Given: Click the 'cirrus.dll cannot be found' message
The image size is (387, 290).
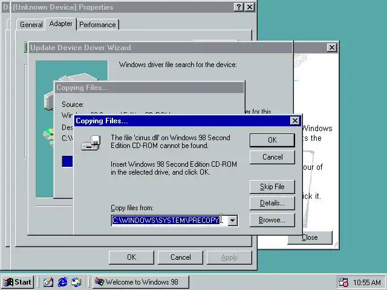Looking at the screenshot, I should click(171, 141).
